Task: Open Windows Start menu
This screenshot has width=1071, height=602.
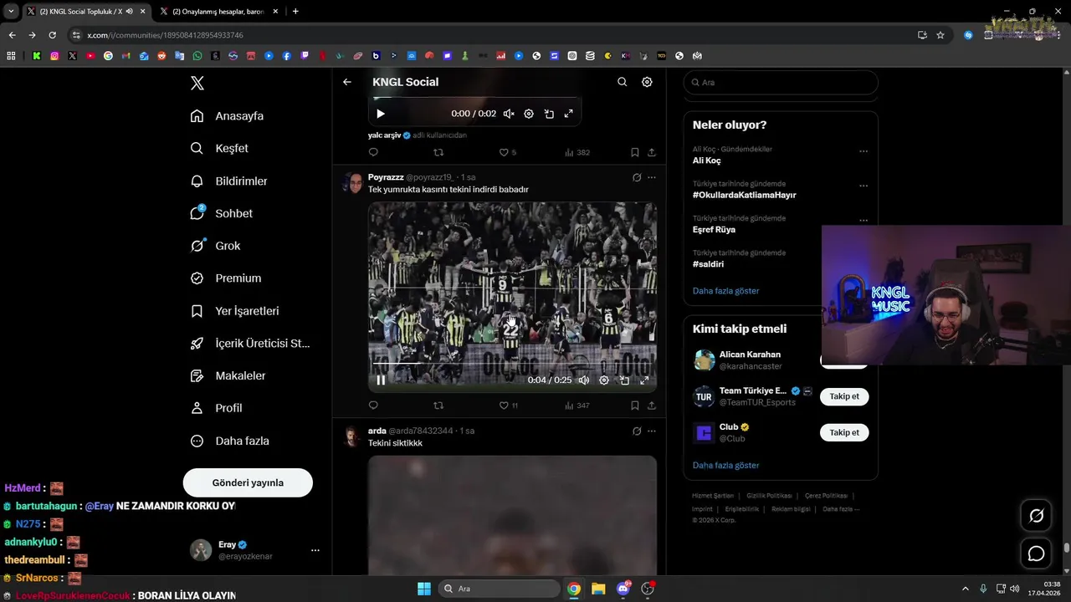Action: [x=424, y=589]
